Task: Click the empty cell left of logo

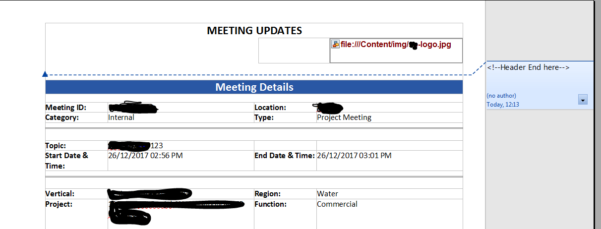Action: pos(294,51)
